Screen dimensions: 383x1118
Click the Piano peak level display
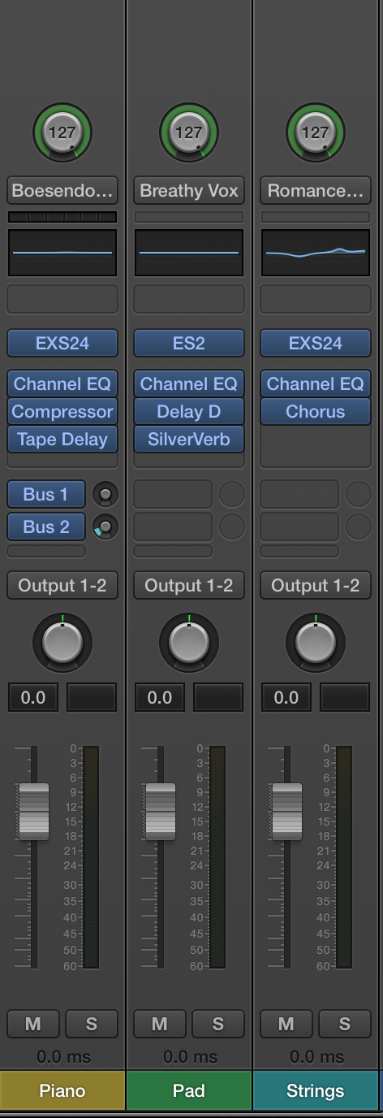pyautogui.click(x=92, y=697)
